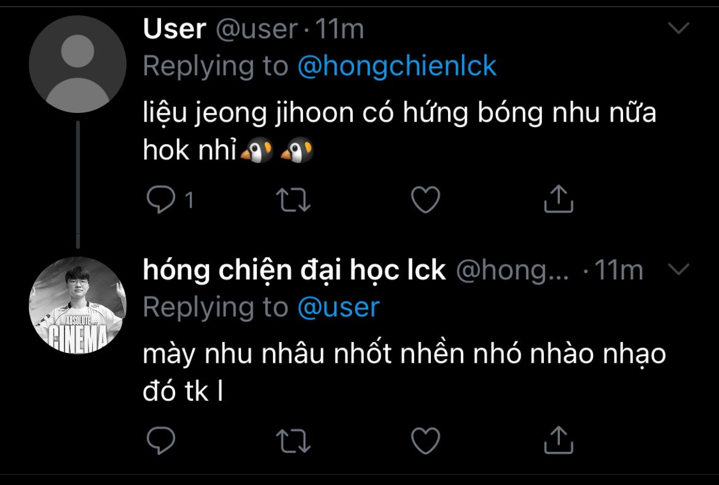Open the @user mention link in reply
The image size is (719, 485).
click(x=339, y=308)
